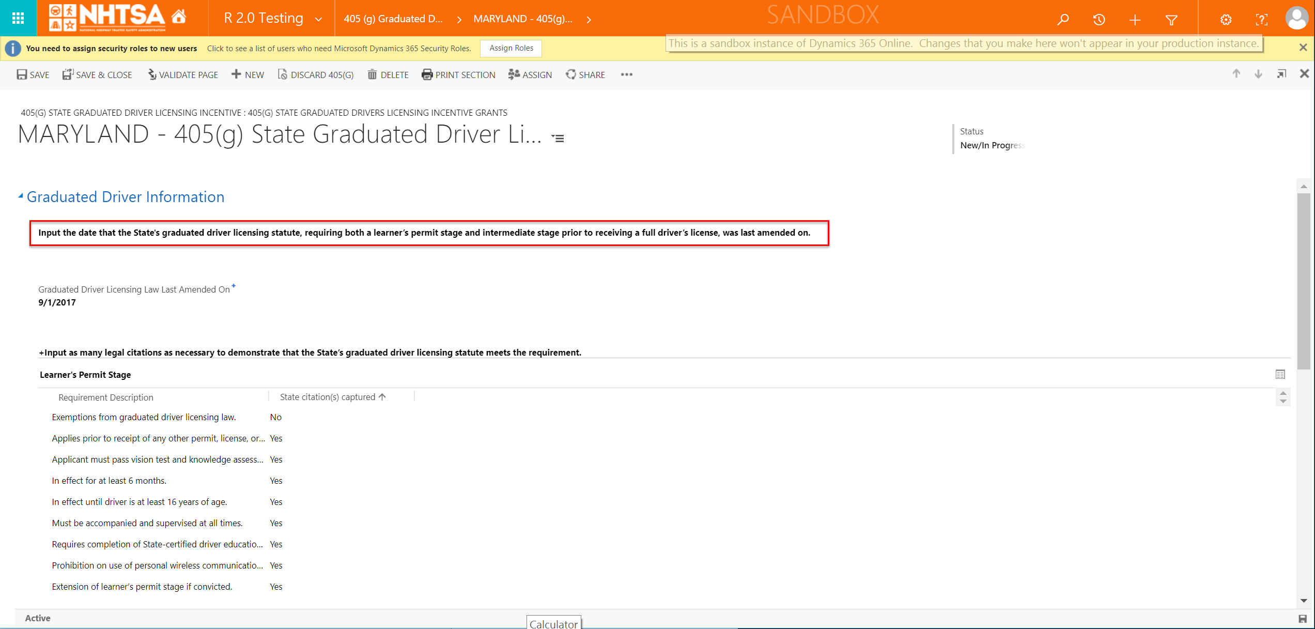The width and height of the screenshot is (1315, 629).
Task: Open the app launcher waffle icon
Action: coord(18,18)
